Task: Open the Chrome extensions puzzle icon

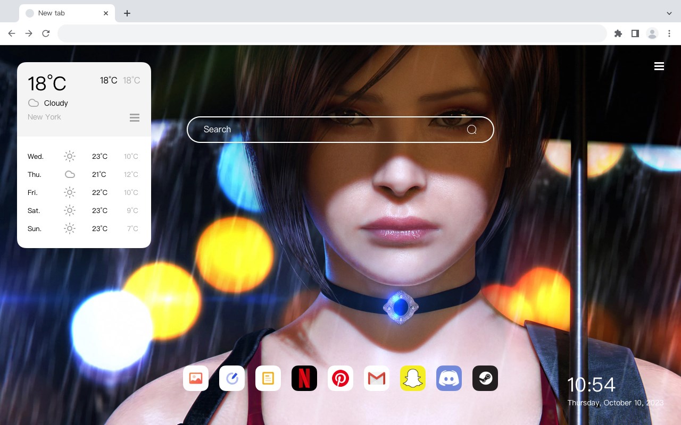Action: 618,33
